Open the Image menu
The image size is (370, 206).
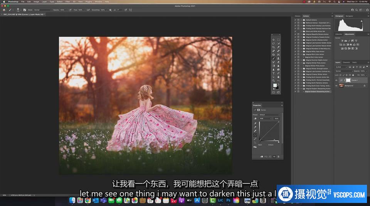[x=36, y=2]
